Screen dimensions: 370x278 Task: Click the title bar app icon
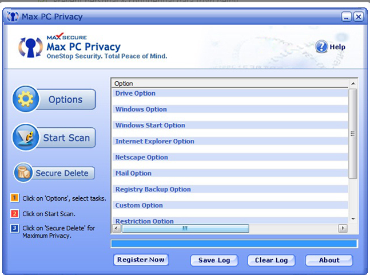coord(13,17)
